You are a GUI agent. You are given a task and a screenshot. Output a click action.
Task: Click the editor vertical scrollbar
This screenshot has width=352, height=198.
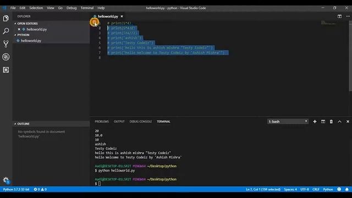point(350,56)
